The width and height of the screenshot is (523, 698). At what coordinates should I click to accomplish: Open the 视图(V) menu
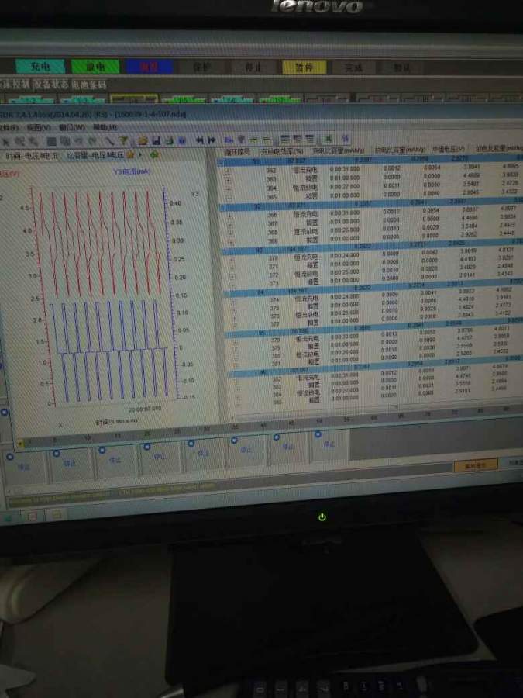[38, 128]
